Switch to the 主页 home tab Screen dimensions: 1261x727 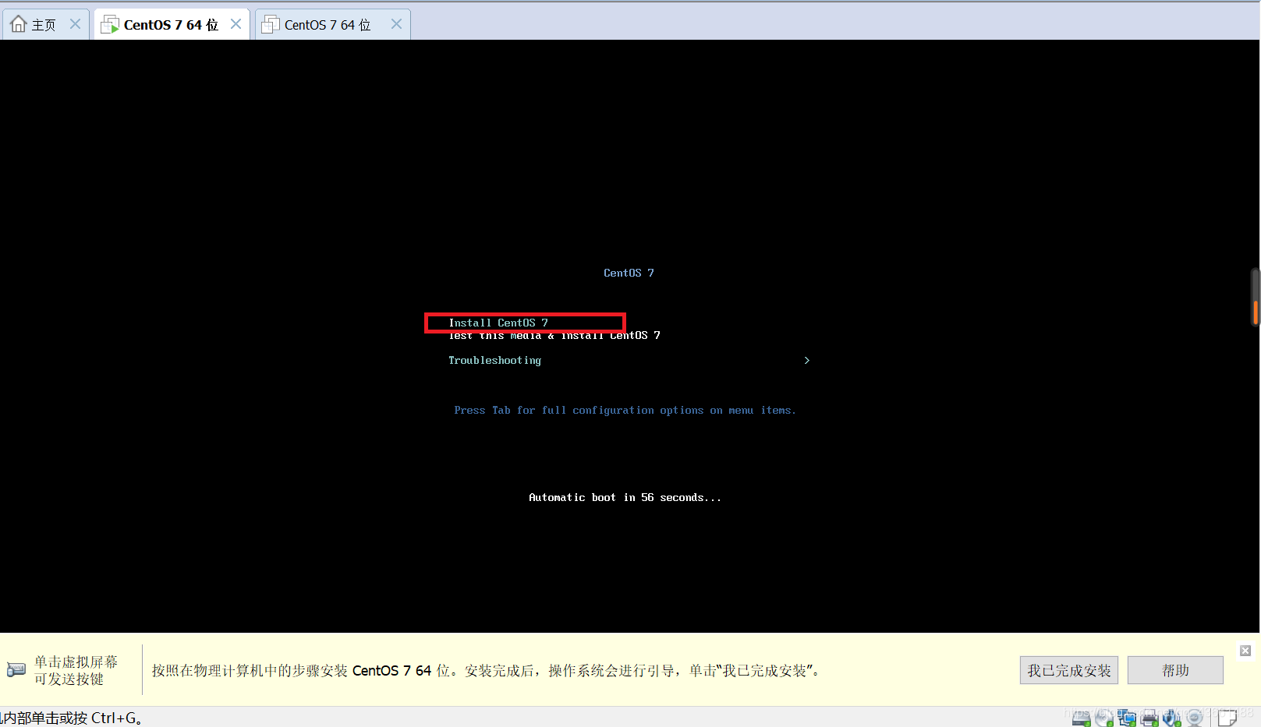[45, 24]
